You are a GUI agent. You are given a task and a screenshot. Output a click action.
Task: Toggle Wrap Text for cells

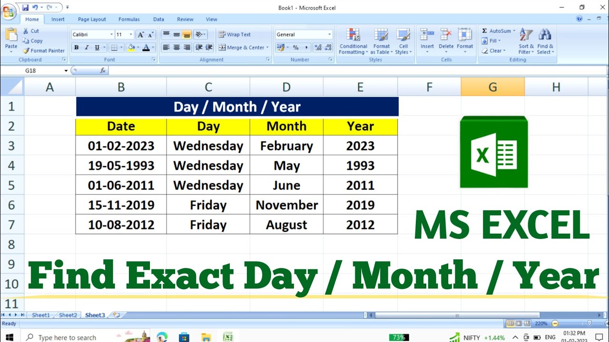(235, 35)
